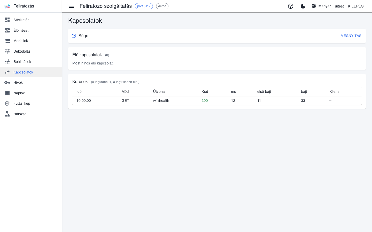Open Futási kép from the sidebar

[31, 103]
